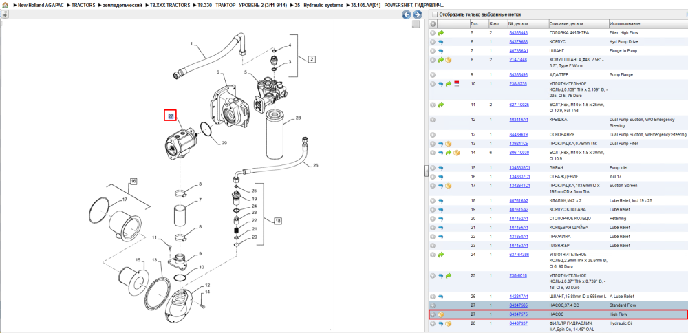Click the blue arrow icon in row 10

(441, 83)
